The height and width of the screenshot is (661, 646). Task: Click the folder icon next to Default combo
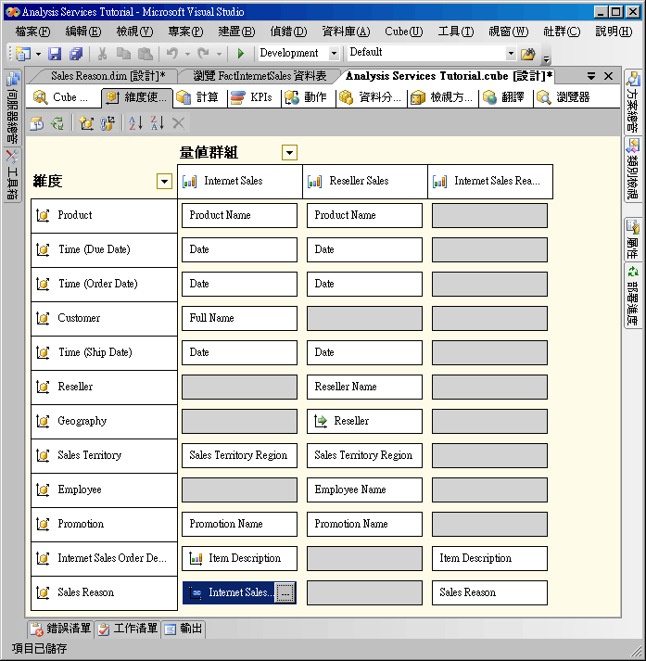pyautogui.click(x=527, y=54)
